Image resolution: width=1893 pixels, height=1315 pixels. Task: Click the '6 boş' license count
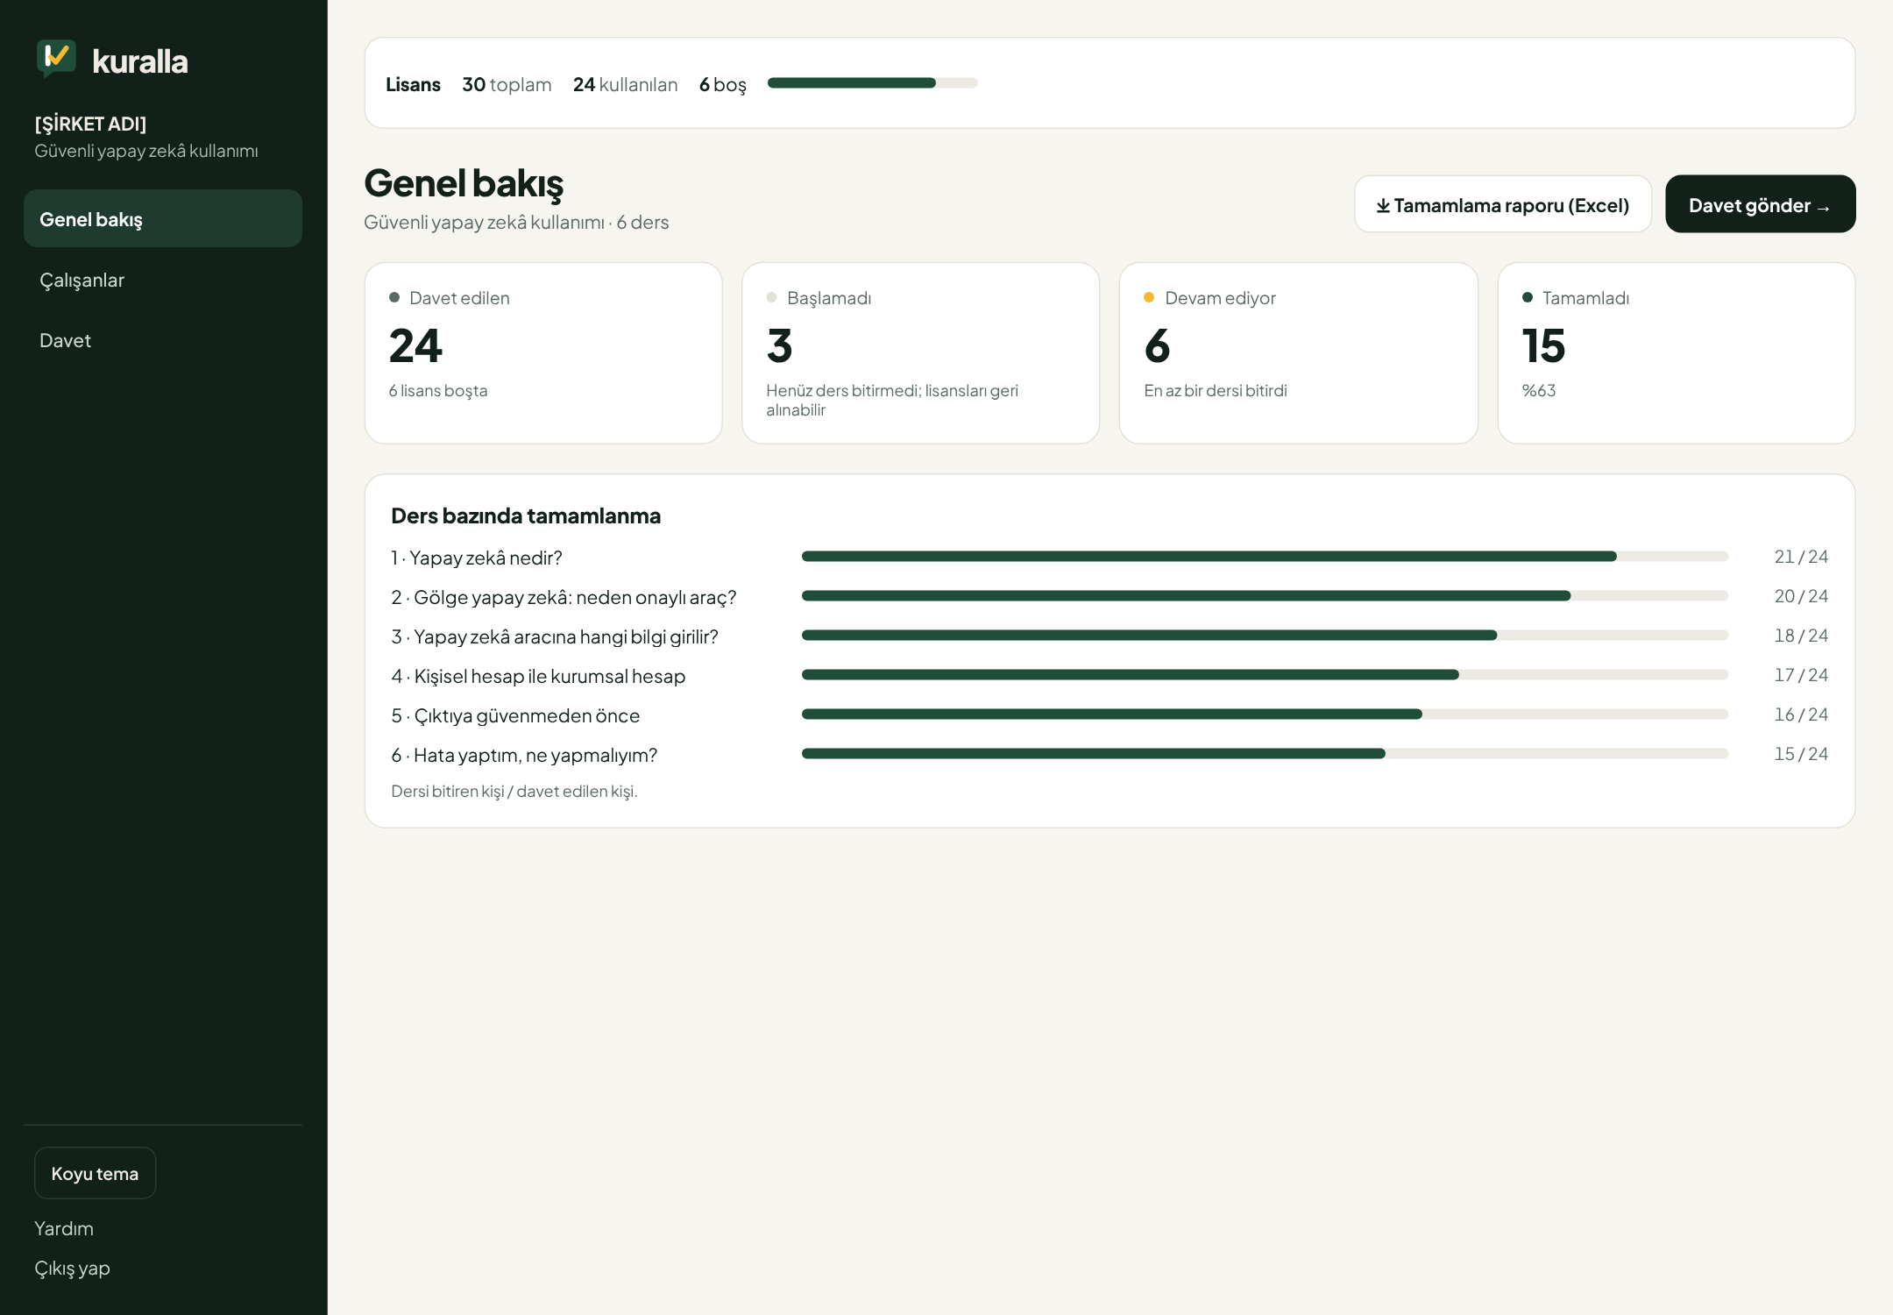click(x=722, y=84)
